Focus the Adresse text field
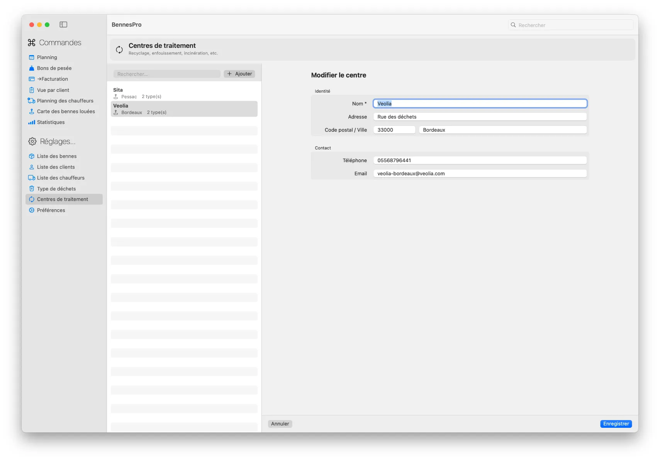Image resolution: width=660 pixels, height=461 pixels. (480, 117)
